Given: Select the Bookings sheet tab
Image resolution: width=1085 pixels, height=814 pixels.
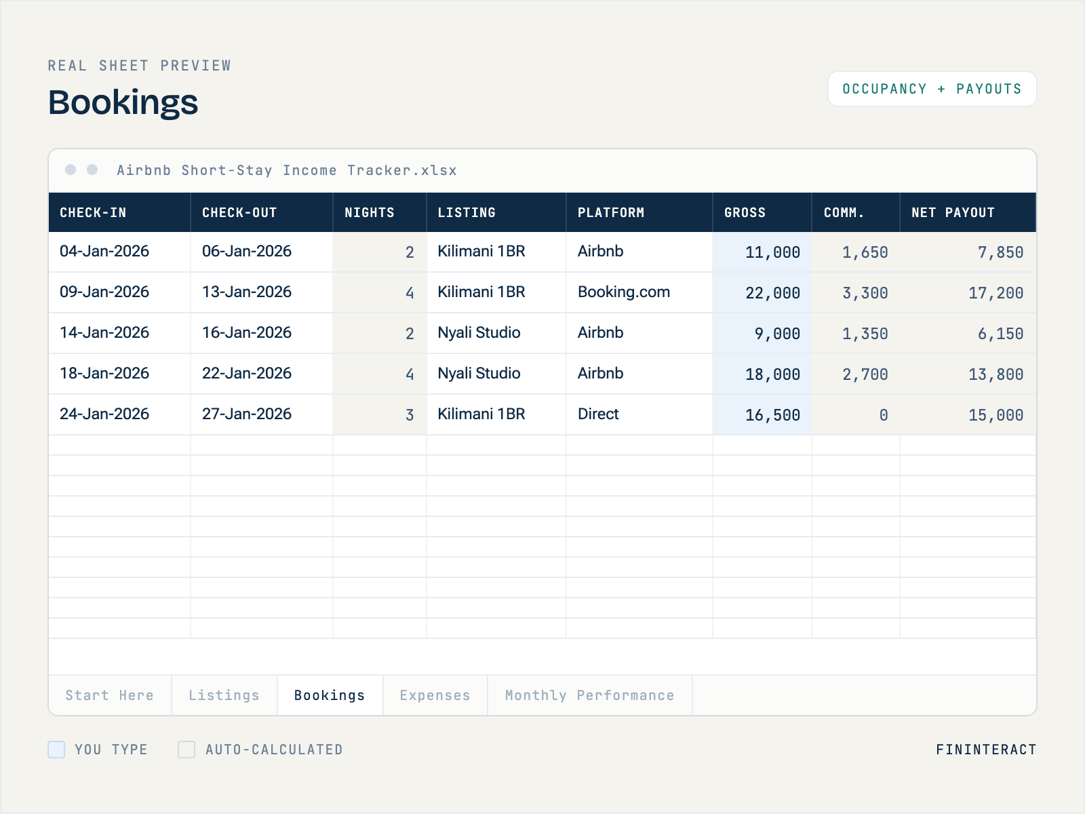Looking at the screenshot, I should coord(330,695).
